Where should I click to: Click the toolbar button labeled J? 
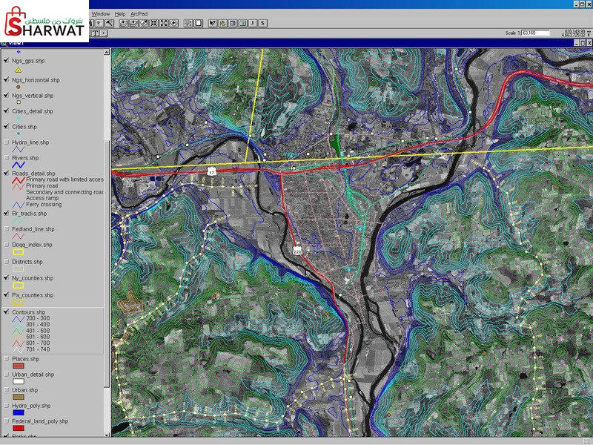pyautogui.click(x=253, y=23)
